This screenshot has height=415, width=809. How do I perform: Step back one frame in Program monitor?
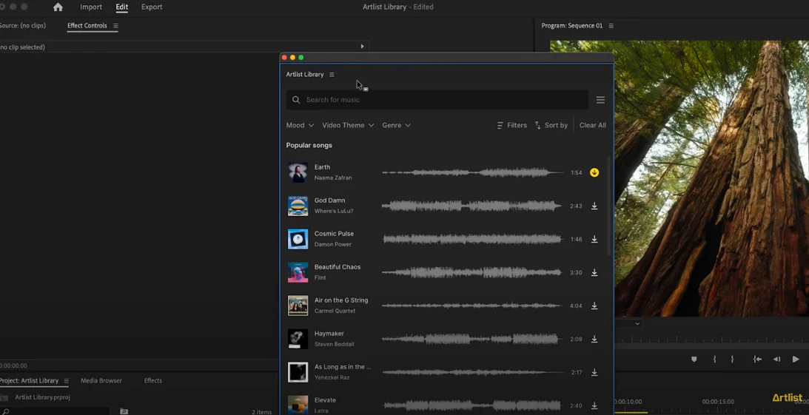[x=776, y=360]
